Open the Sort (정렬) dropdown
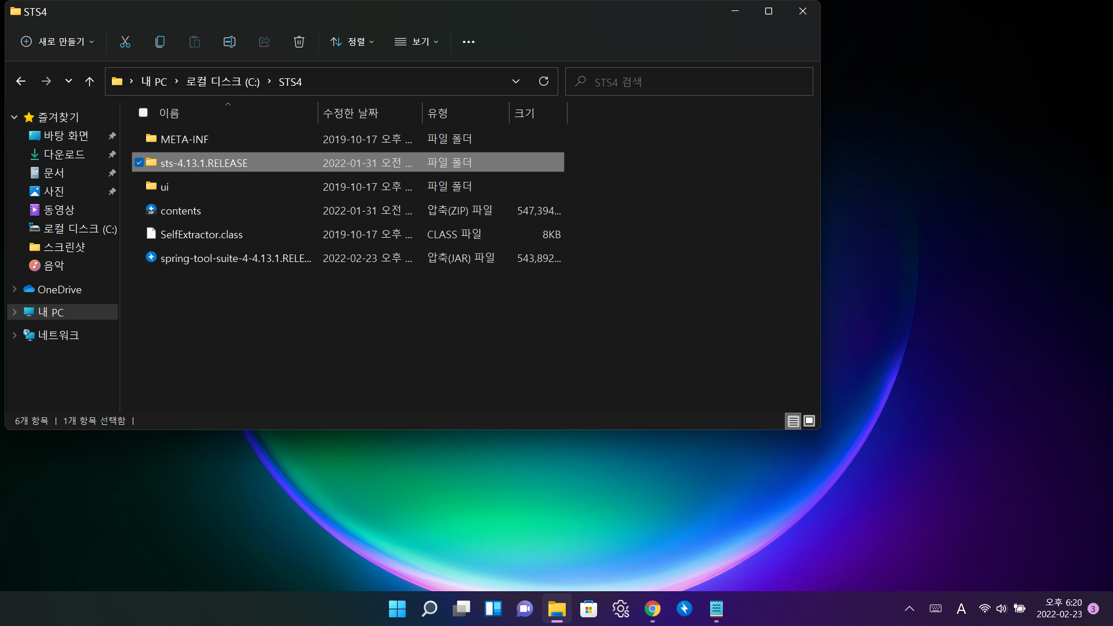1113x626 pixels. (x=352, y=42)
